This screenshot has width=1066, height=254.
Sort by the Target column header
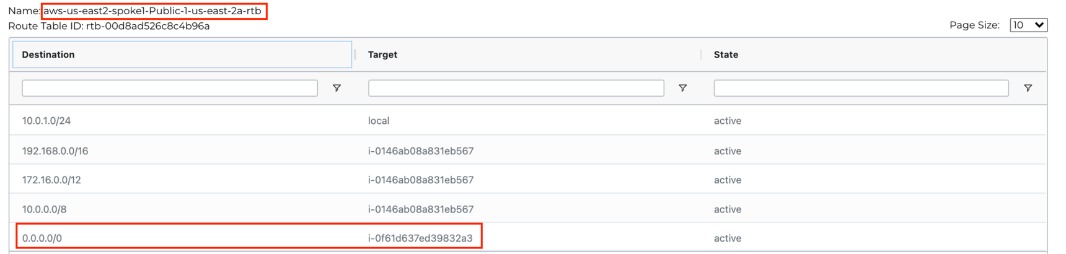pyautogui.click(x=382, y=55)
